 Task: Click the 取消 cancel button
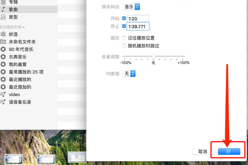click(203, 151)
